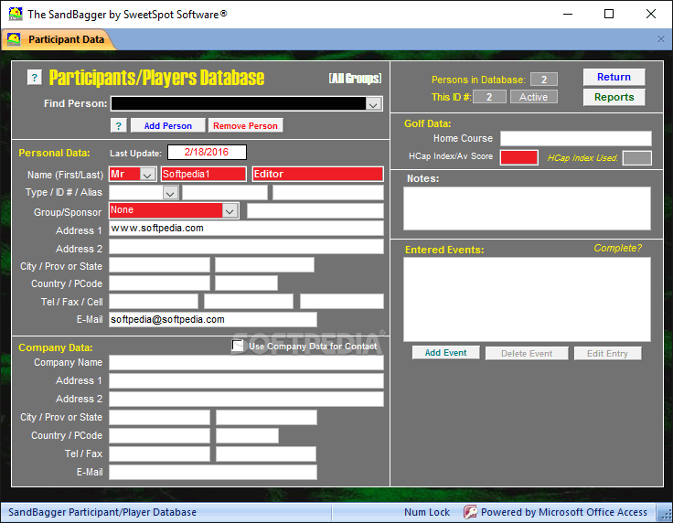
Task: Click the personal Address 2 field
Action: point(246,247)
